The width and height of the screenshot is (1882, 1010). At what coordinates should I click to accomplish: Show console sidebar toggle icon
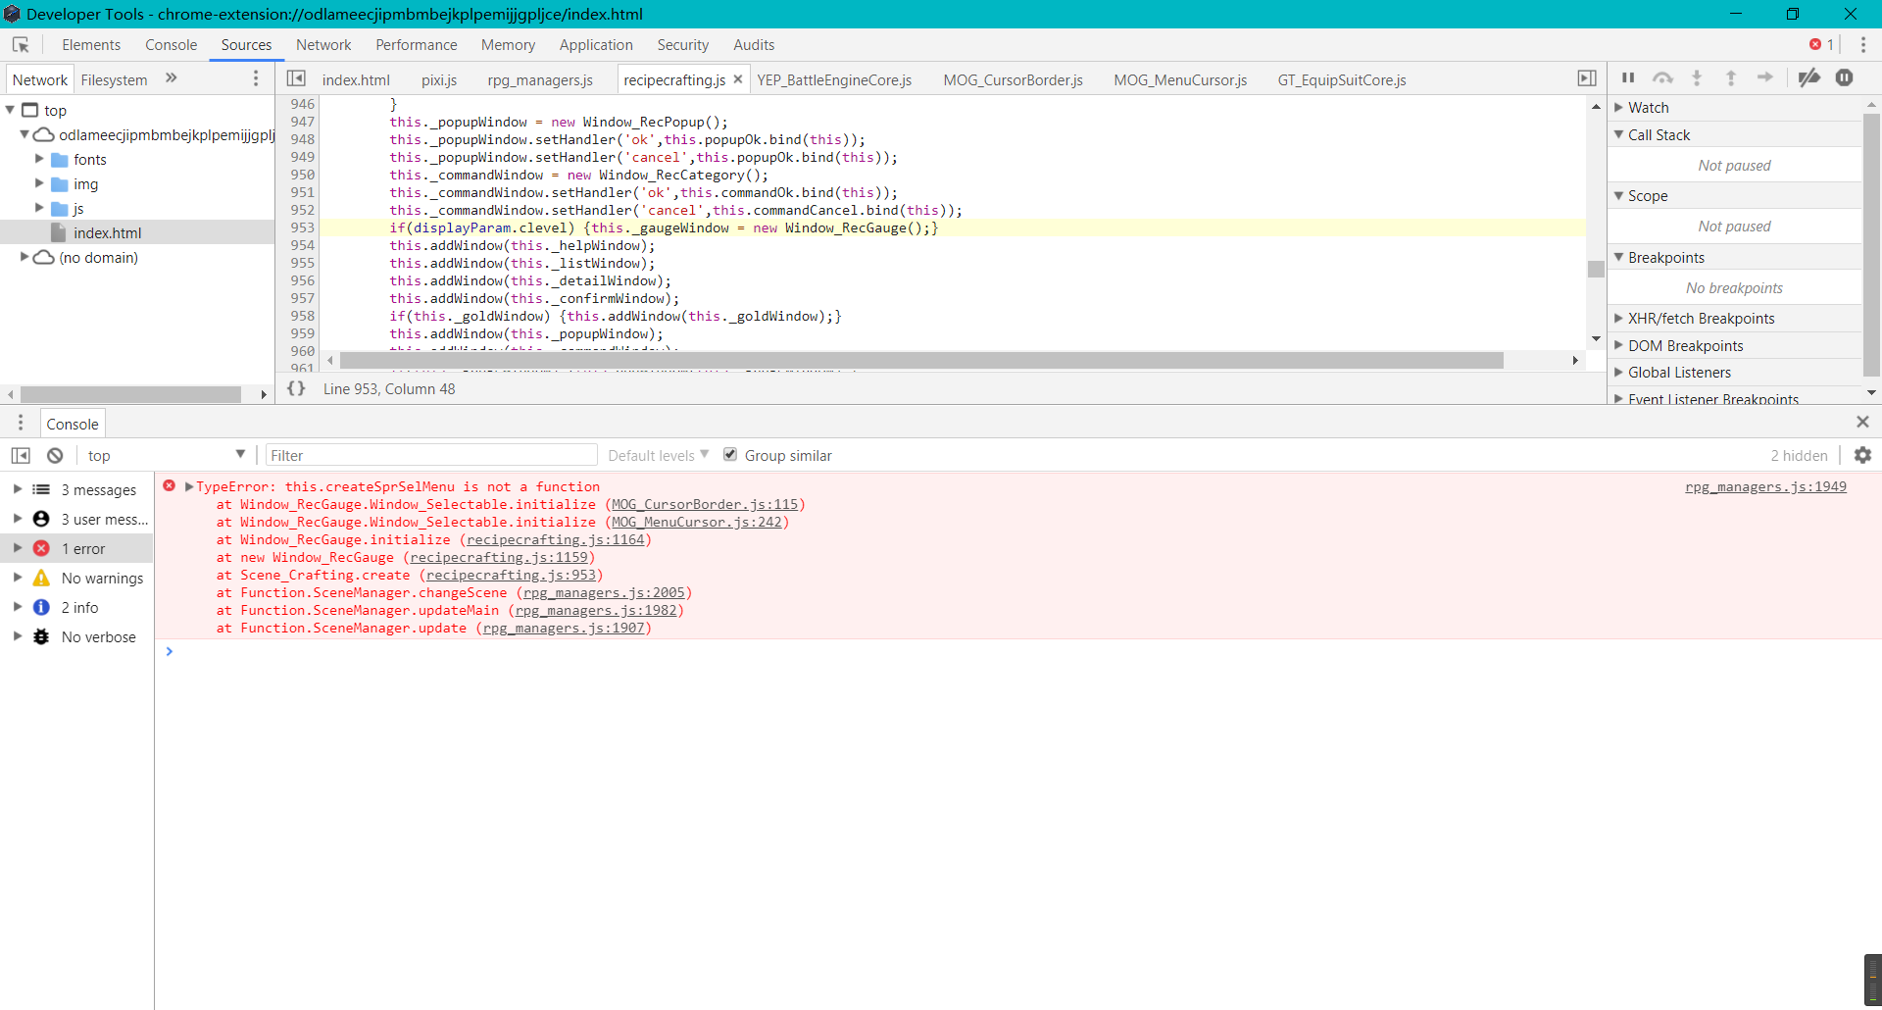[x=21, y=455]
